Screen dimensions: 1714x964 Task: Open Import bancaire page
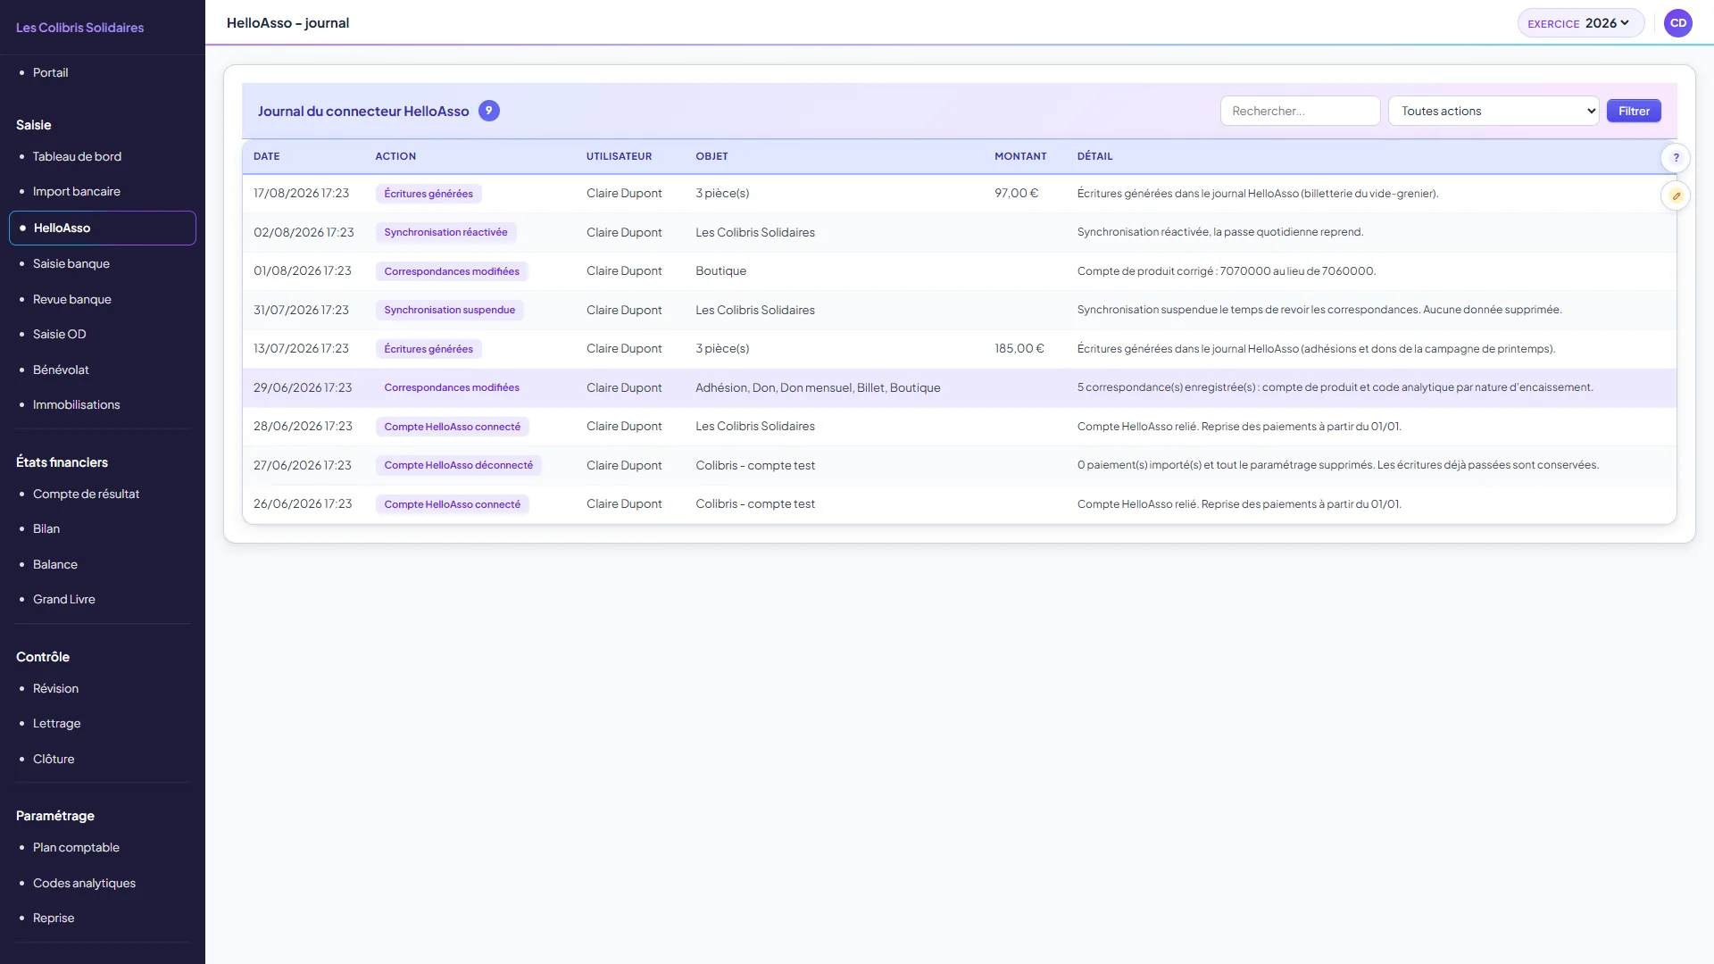click(76, 191)
